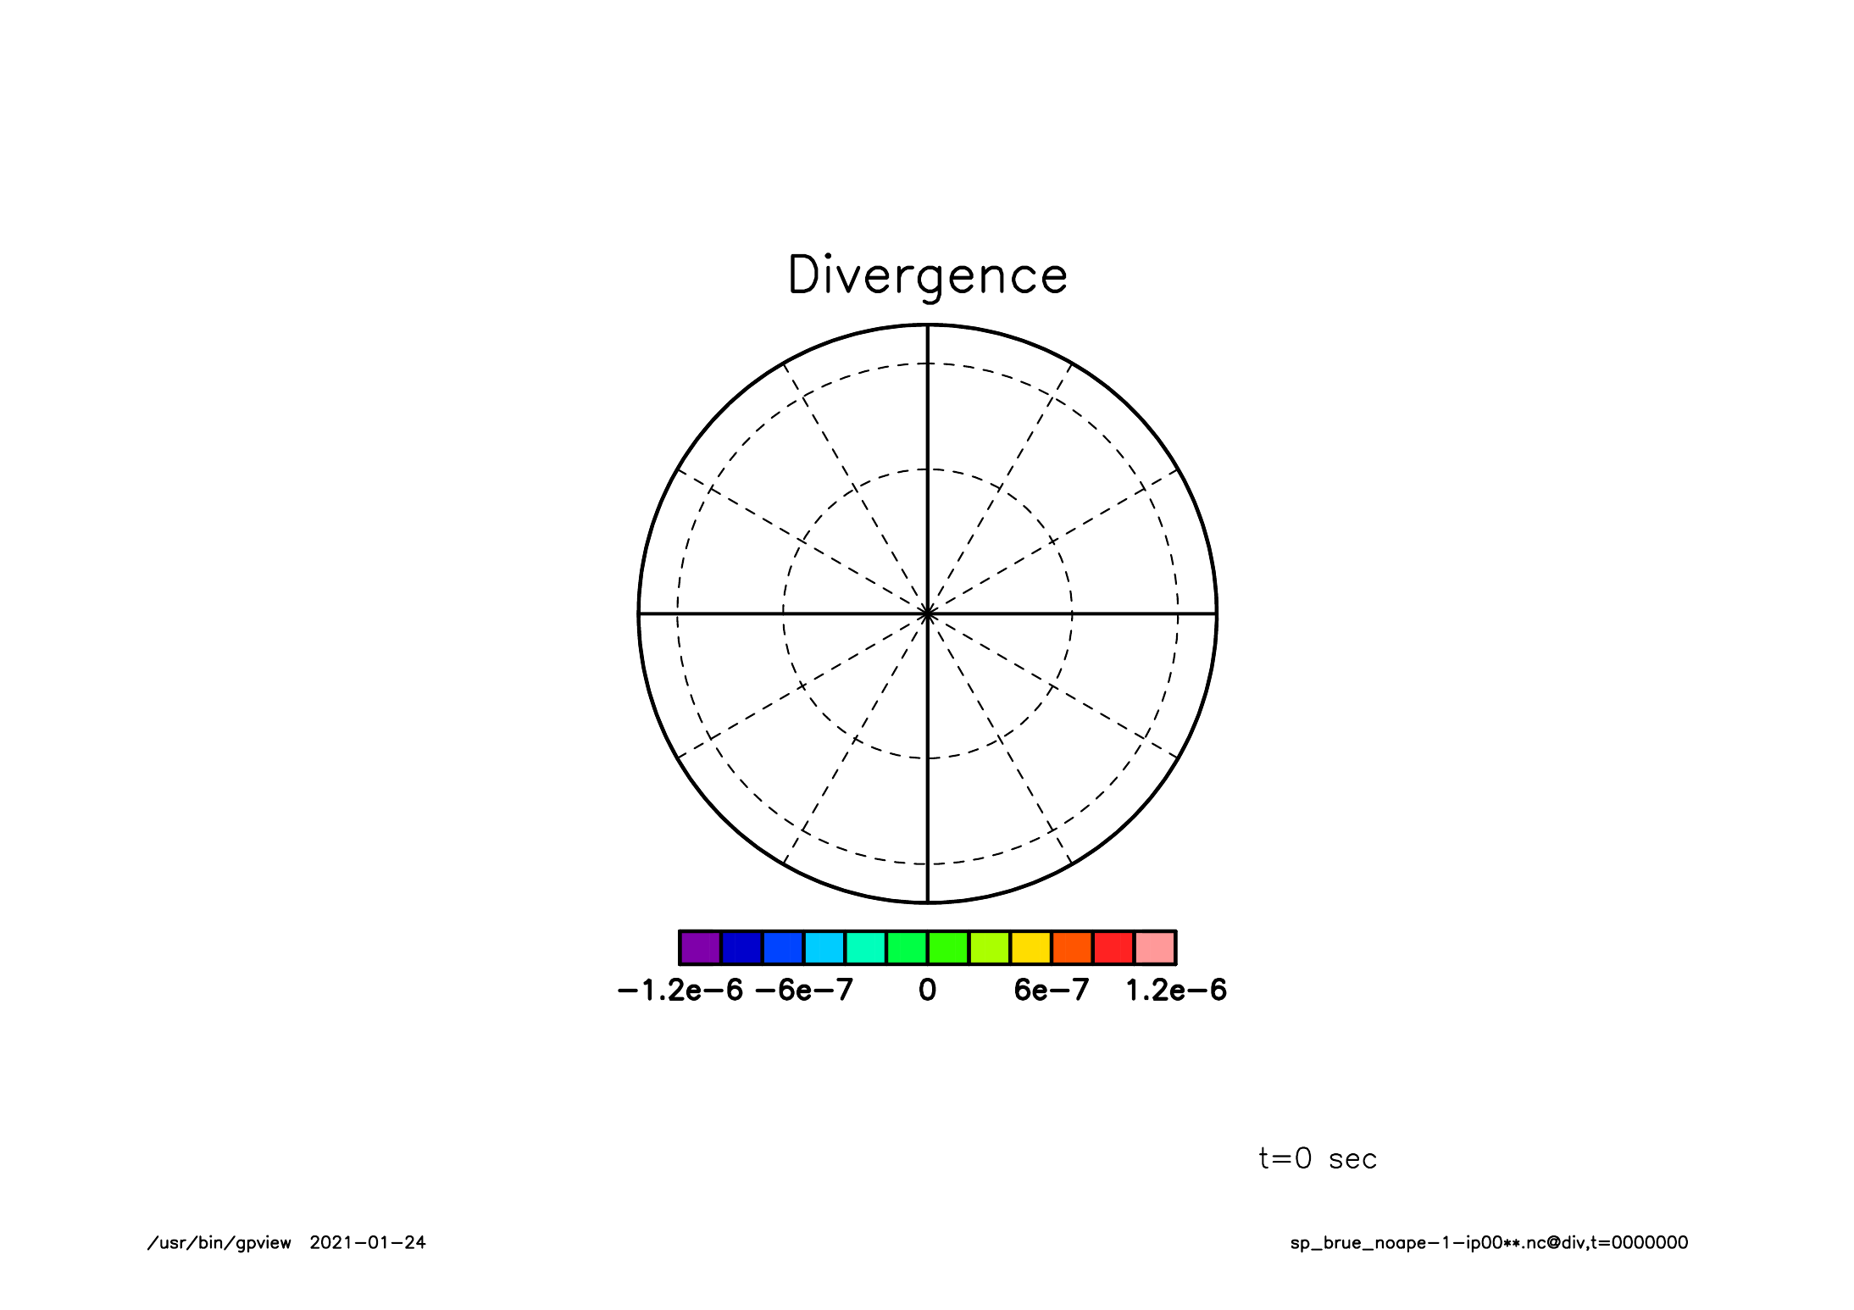Click the medium blue colorbar swatch

click(783, 947)
